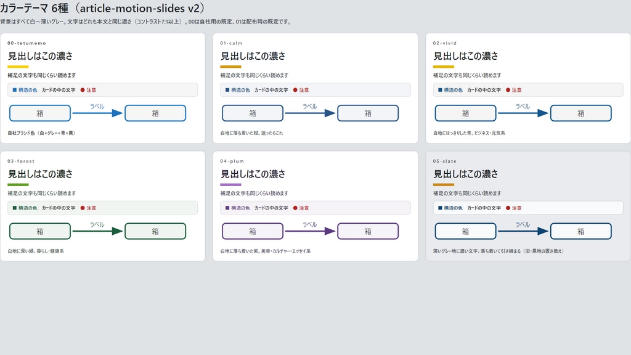Click the ラベル arrow label in 02-vivid card
Viewport: 631px width, 355px height.
pos(523,106)
